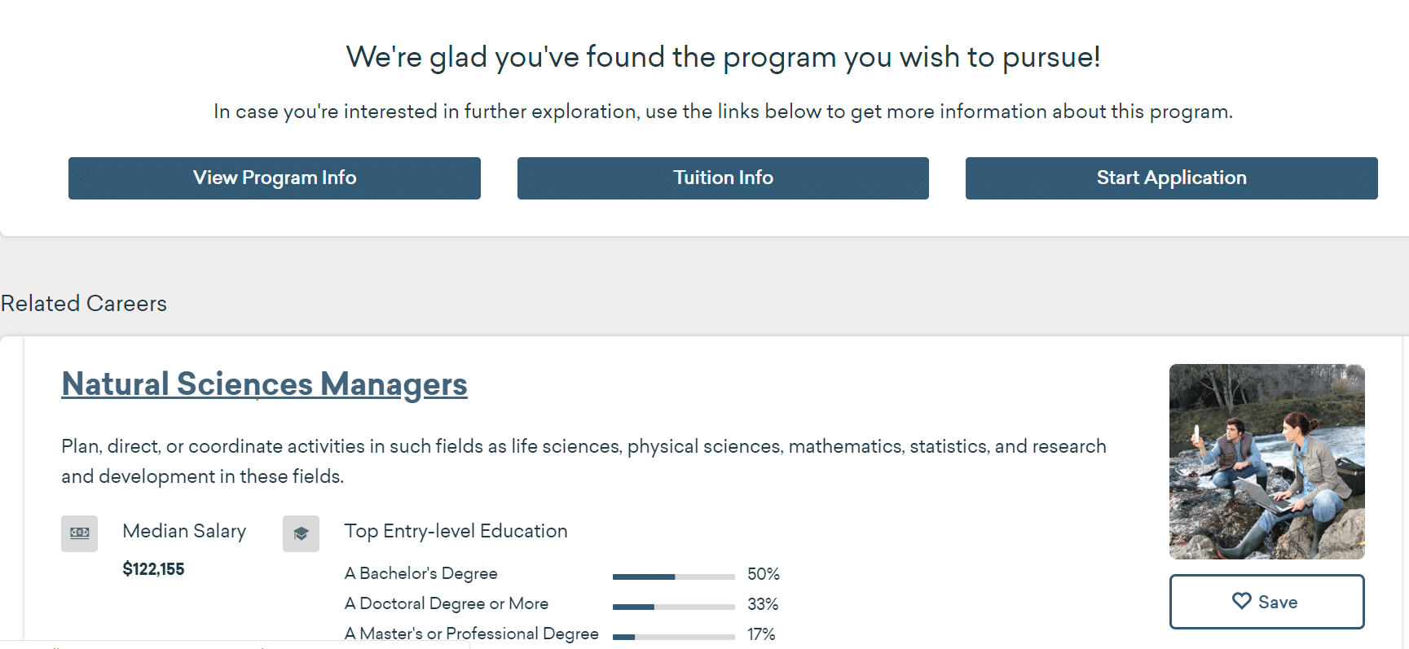Start Application for this program

(1171, 178)
